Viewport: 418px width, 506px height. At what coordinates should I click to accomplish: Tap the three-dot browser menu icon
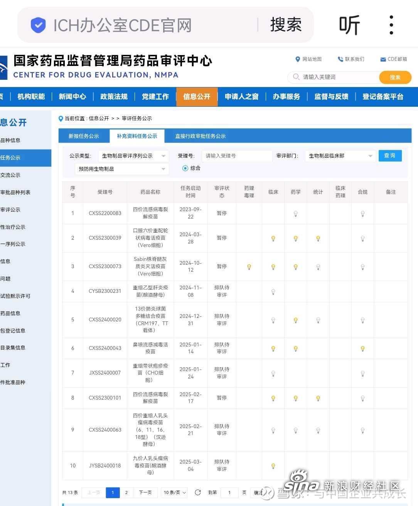[x=391, y=25]
